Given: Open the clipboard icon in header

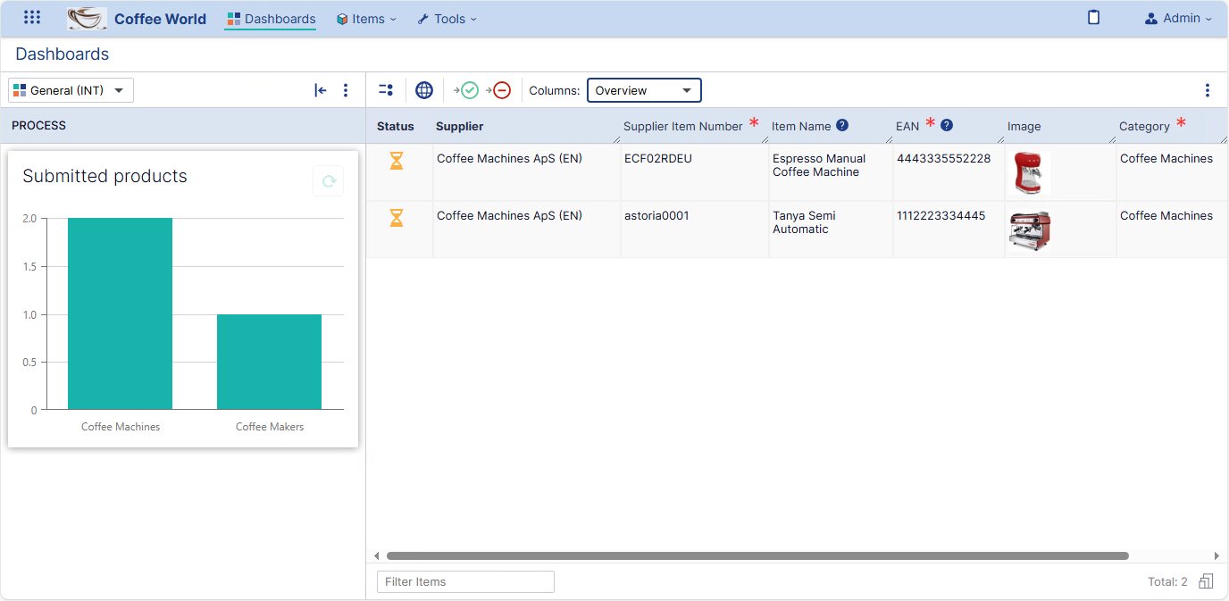Looking at the screenshot, I should click(x=1093, y=18).
